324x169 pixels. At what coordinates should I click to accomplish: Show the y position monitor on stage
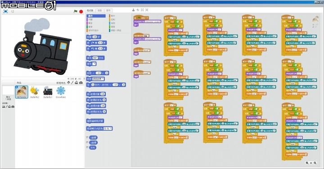[87, 142]
